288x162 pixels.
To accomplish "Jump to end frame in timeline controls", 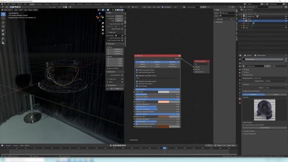I will click(125, 145).
